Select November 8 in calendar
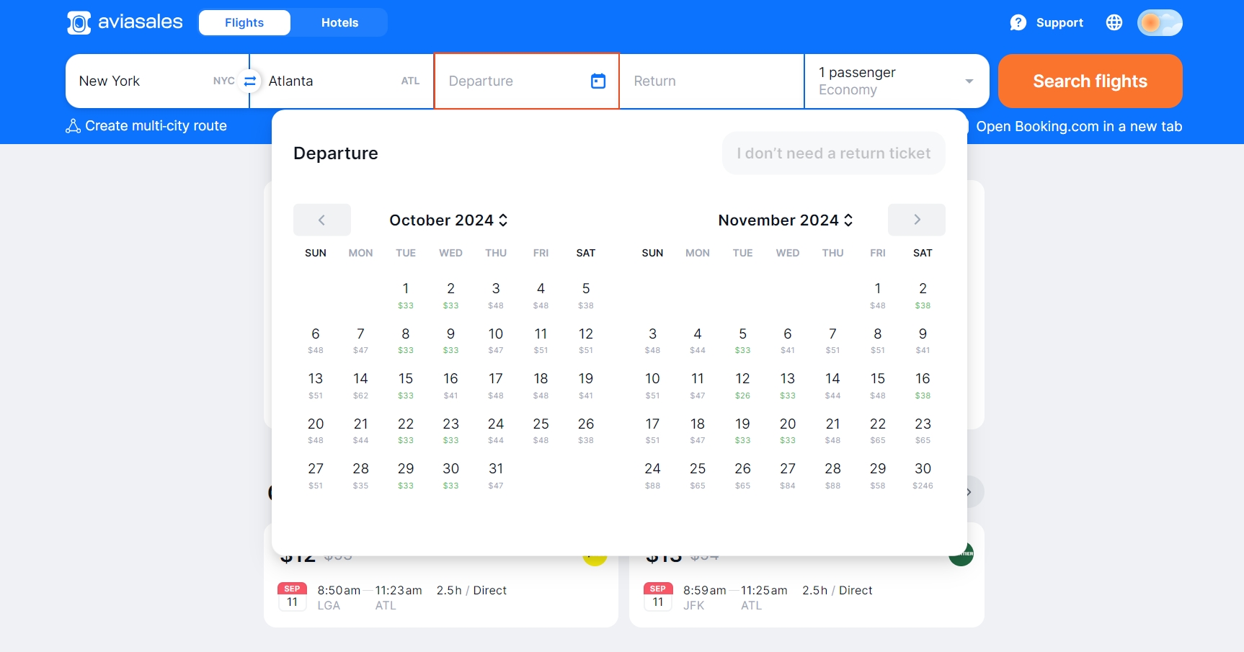Viewport: 1244px width, 652px height. [x=878, y=341]
